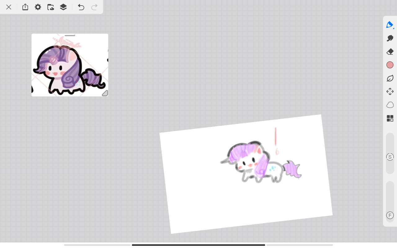Viewport: 397px width, 248px height.
Task: Click the reference window's top grab handle
Action: (x=70, y=36)
